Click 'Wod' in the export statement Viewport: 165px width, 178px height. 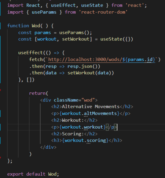pos(52,174)
